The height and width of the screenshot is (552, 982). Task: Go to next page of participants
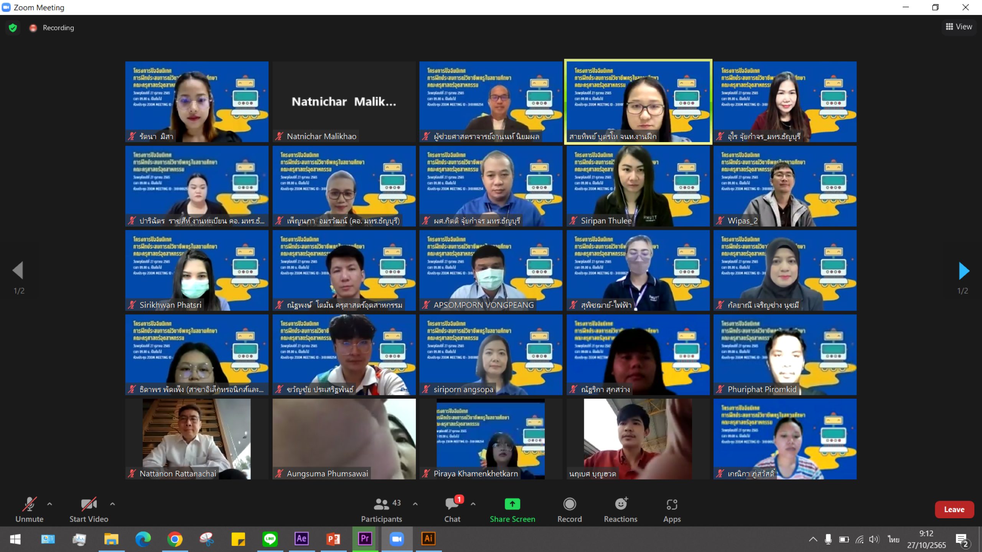pos(964,271)
